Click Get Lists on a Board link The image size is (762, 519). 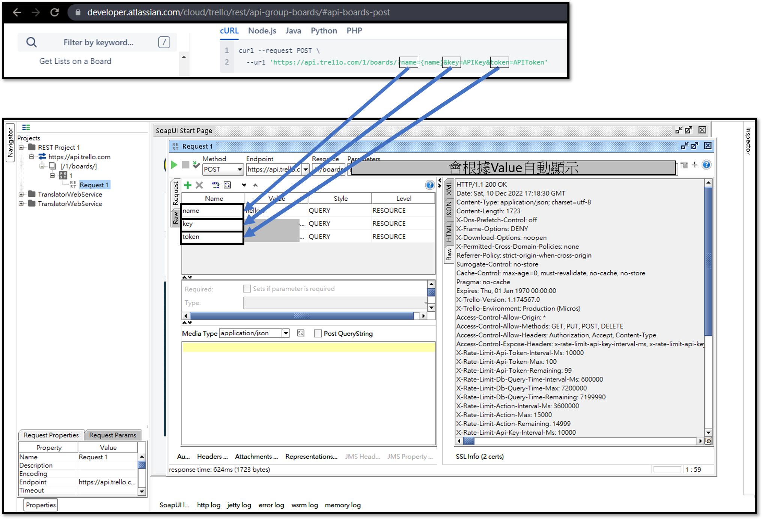click(75, 61)
